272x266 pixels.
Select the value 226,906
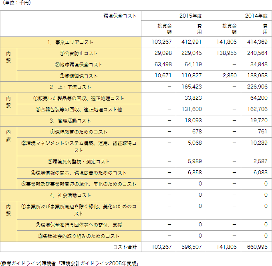tap(257, 87)
